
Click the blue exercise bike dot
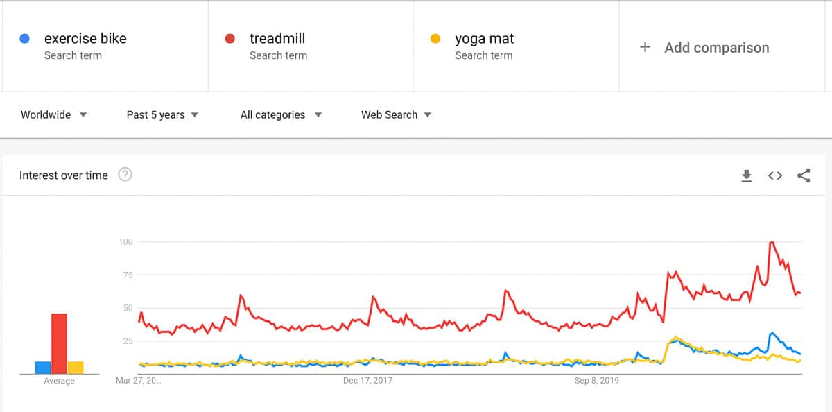(x=25, y=39)
